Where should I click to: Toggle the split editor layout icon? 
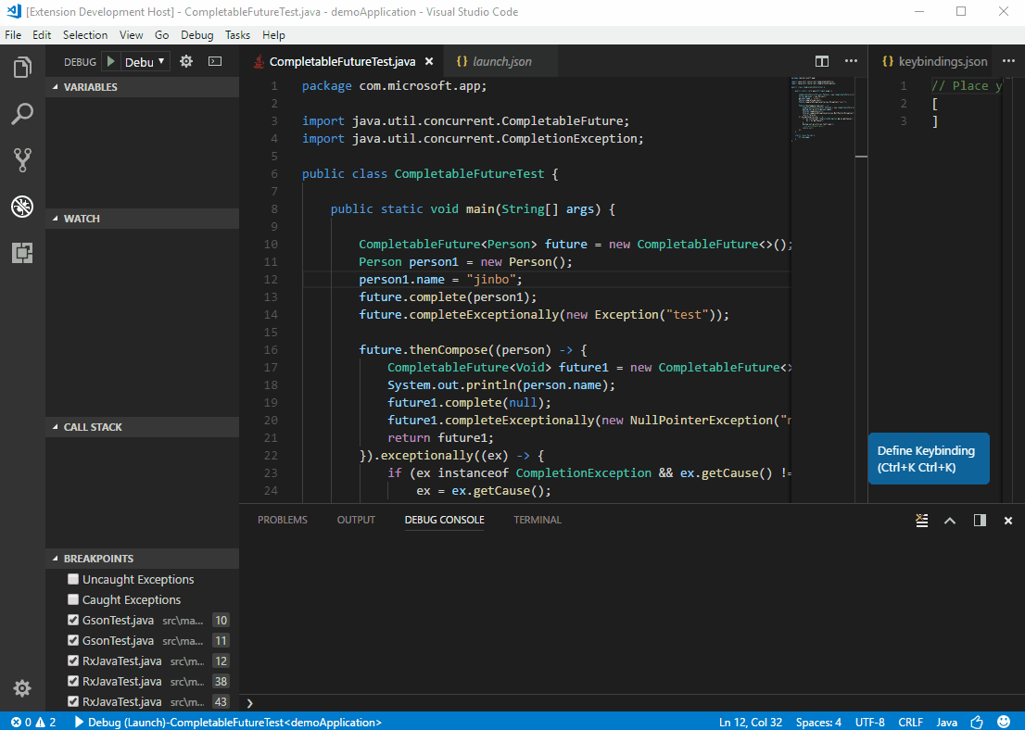tap(821, 61)
